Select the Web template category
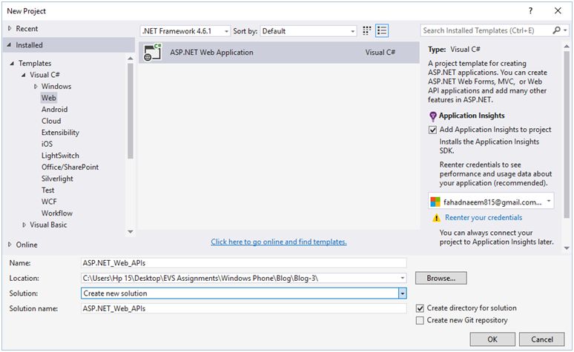 49,98
